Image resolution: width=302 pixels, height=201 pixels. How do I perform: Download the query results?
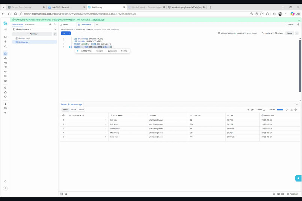tap(292, 110)
